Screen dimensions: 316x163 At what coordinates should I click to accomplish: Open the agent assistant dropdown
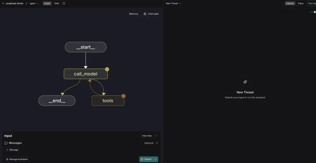(x=34, y=4)
